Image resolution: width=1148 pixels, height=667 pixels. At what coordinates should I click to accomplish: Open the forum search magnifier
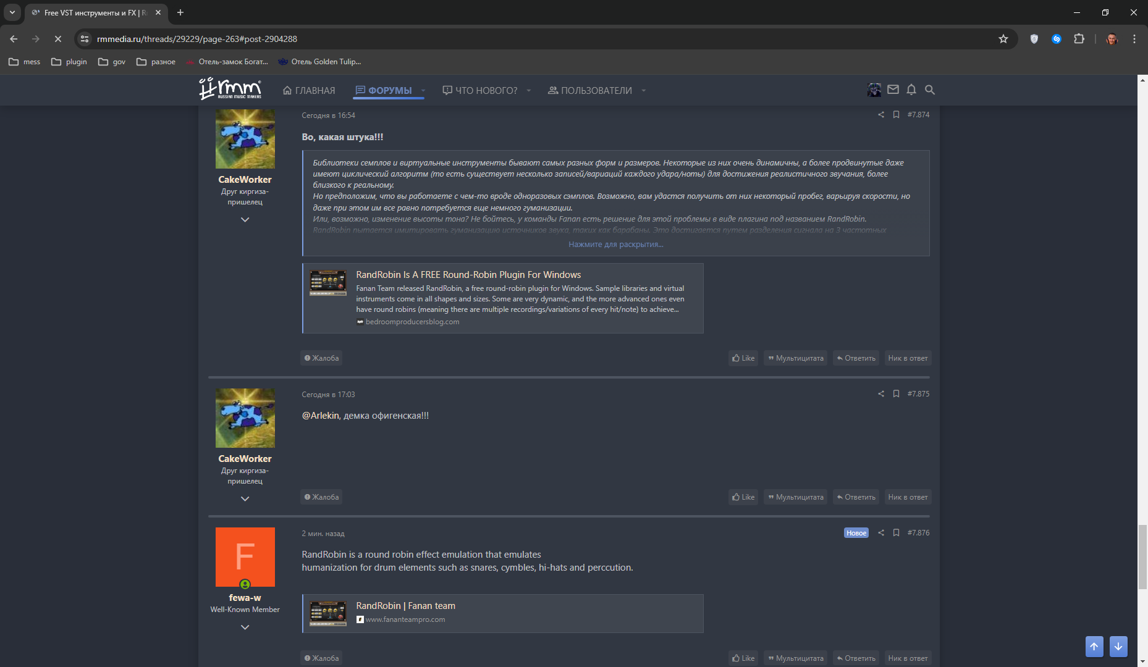tap(929, 90)
